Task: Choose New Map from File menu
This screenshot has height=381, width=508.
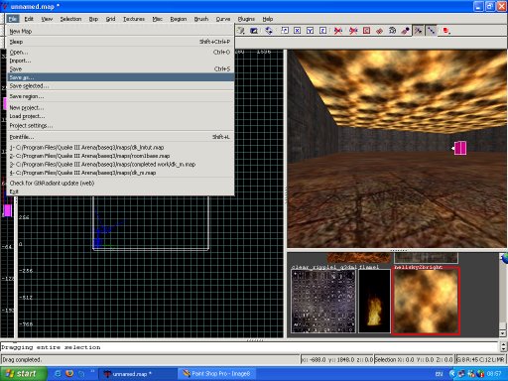Action: (x=120, y=32)
